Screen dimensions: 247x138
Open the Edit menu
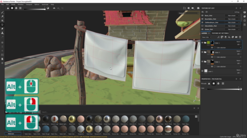[7, 5]
